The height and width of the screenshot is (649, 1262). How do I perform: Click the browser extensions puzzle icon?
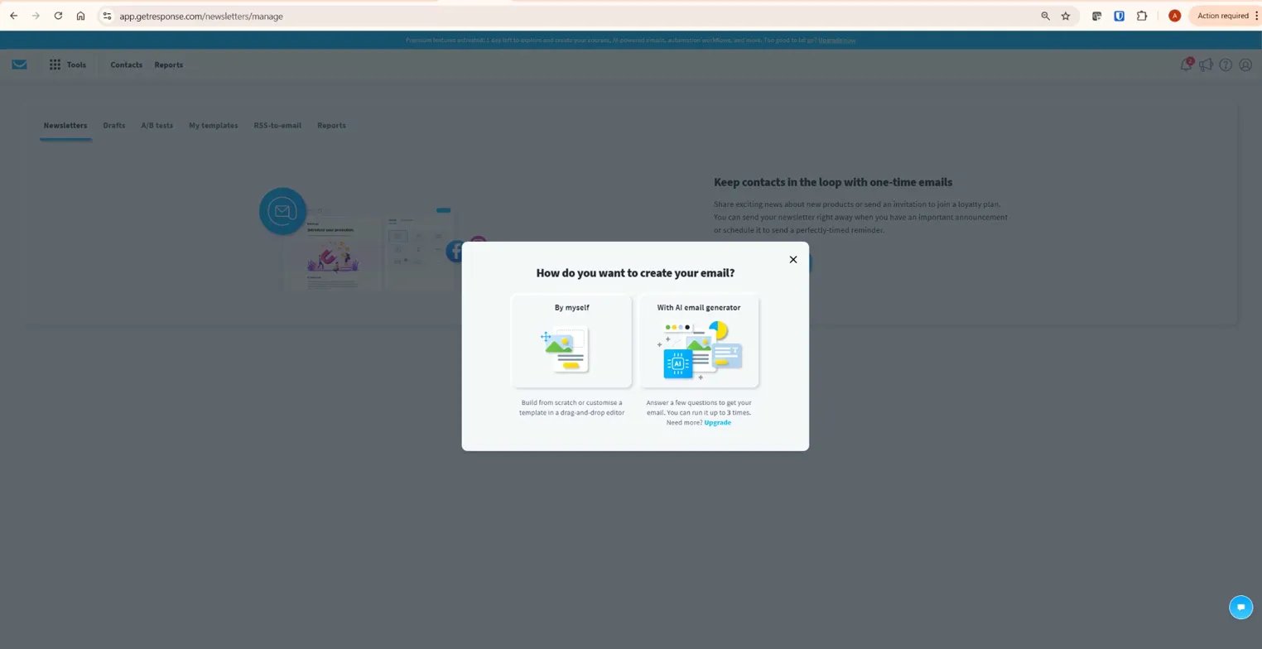1142,16
